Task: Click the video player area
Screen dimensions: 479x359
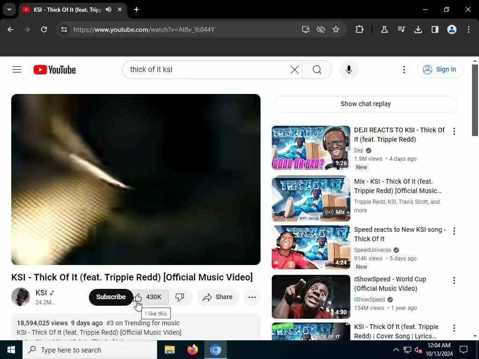Action: (136, 179)
